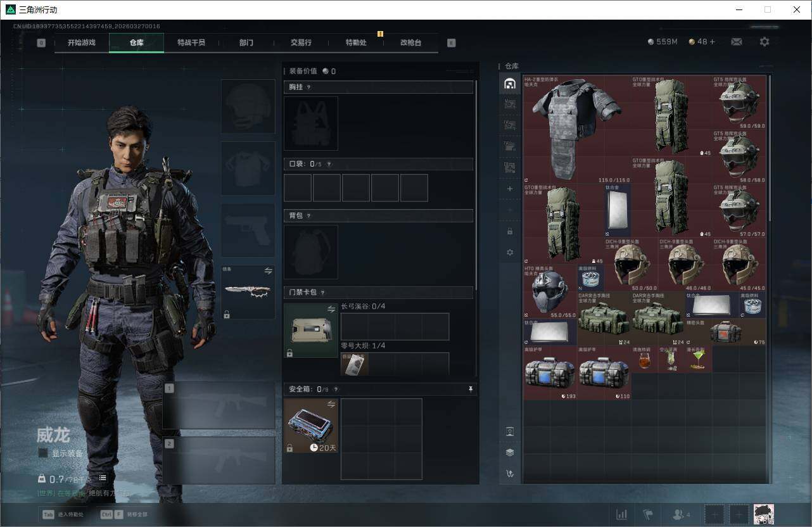Select the 高级护甲 repair kit showing 110
This screenshot has width=812, height=527.
point(604,372)
